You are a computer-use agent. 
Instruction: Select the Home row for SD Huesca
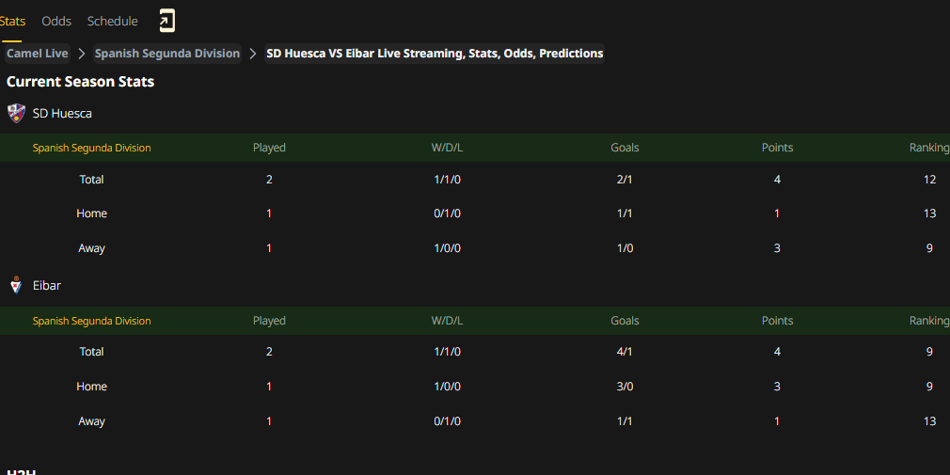point(475,214)
